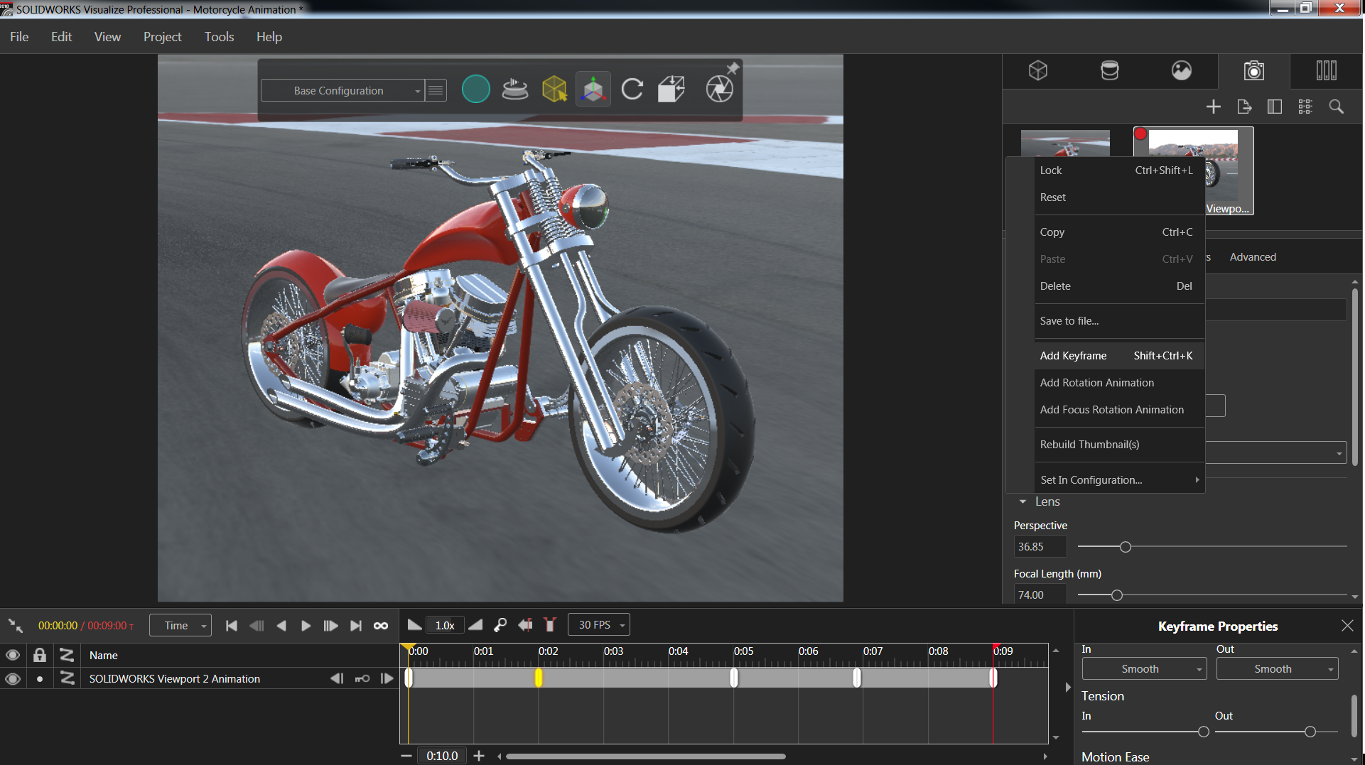
Task: Search cameras with the magnifier icon
Action: (1336, 107)
